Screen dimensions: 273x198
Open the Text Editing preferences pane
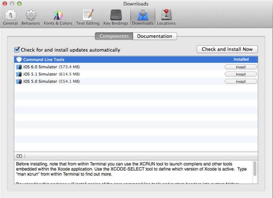pos(88,17)
